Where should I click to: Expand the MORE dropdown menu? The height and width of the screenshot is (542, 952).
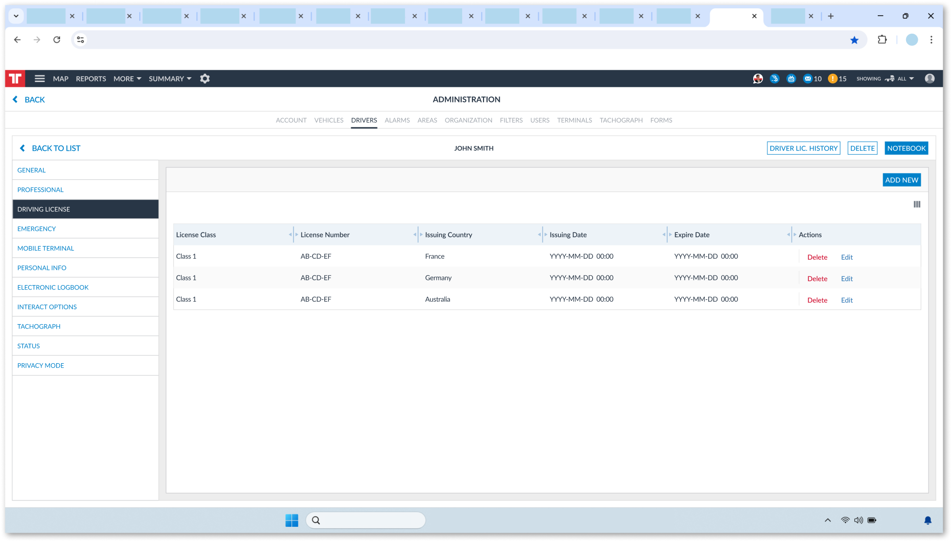pos(127,79)
